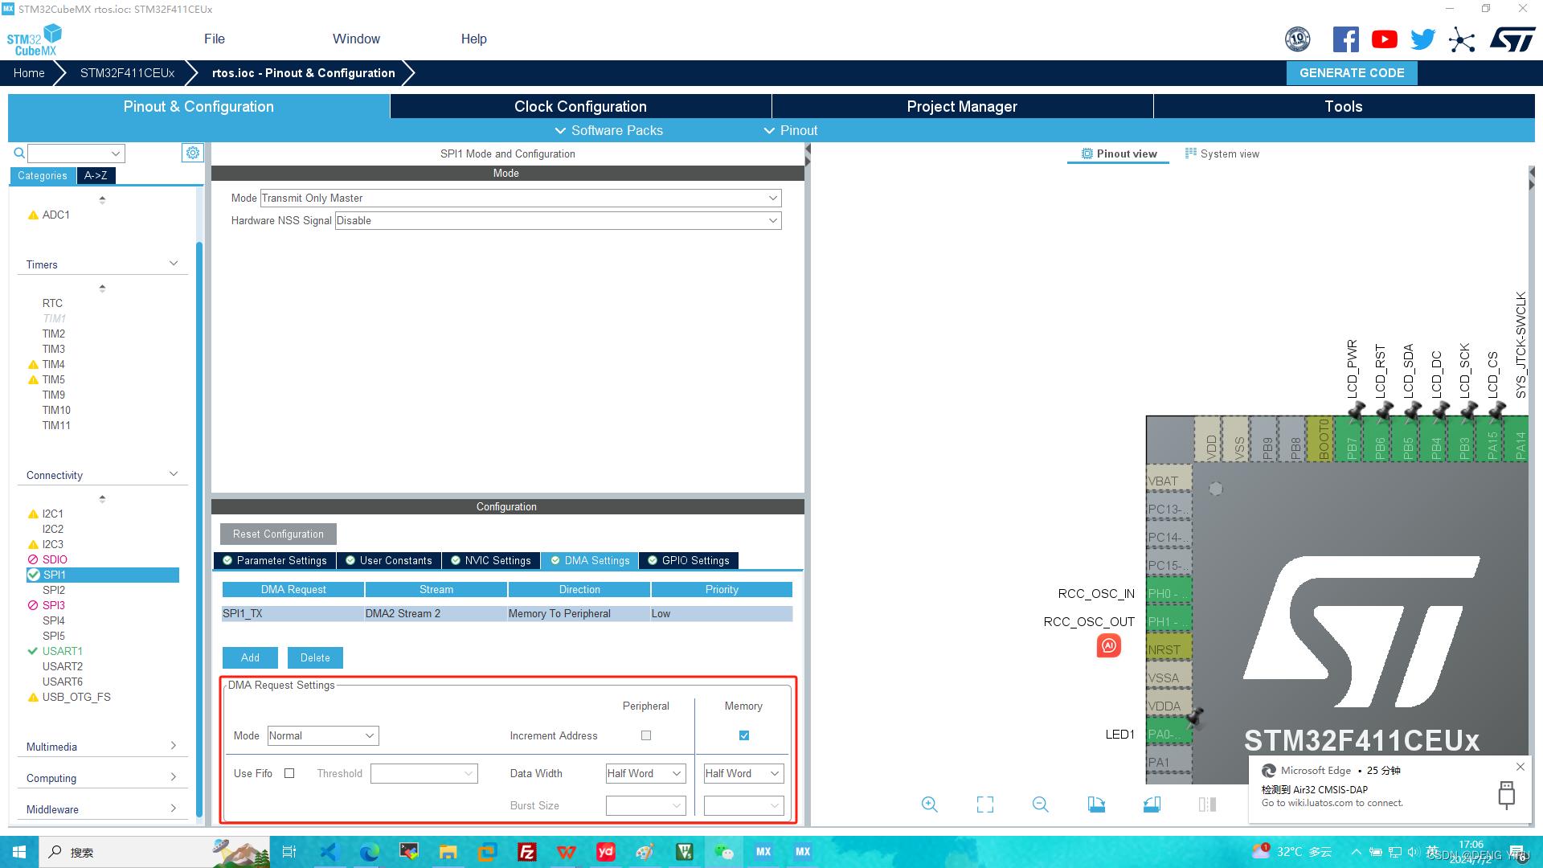
Task: Select USART1 in the Connectivity list
Action: point(63,651)
